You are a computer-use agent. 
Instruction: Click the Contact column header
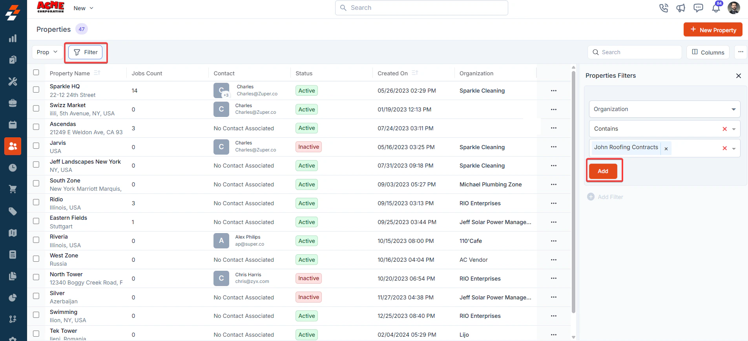click(224, 73)
